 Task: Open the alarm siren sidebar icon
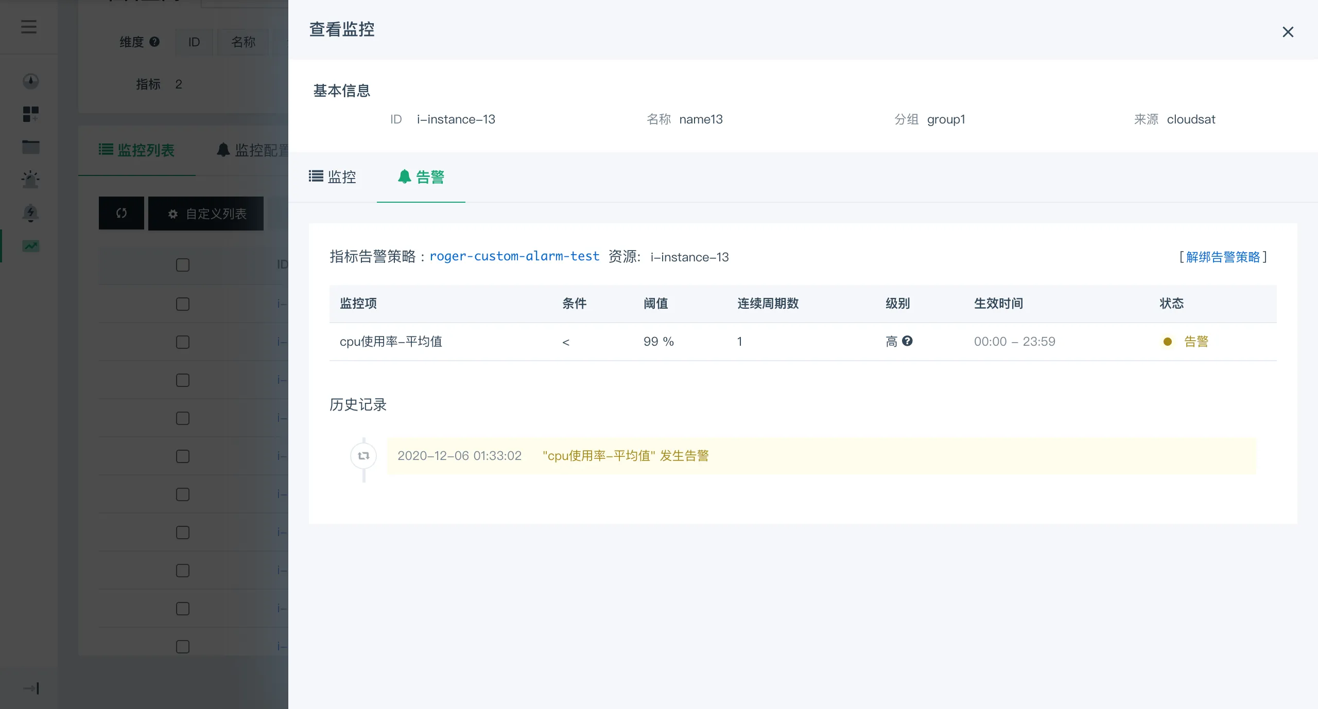tap(30, 180)
